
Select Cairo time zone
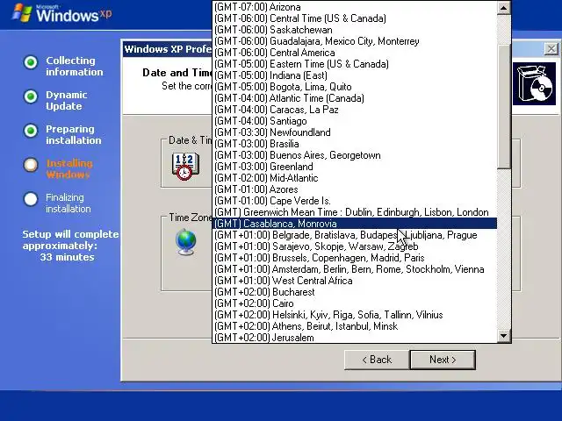355,303
